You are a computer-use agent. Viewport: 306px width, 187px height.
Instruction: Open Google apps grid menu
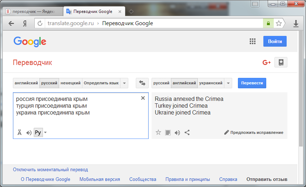pyautogui.click(x=253, y=41)
